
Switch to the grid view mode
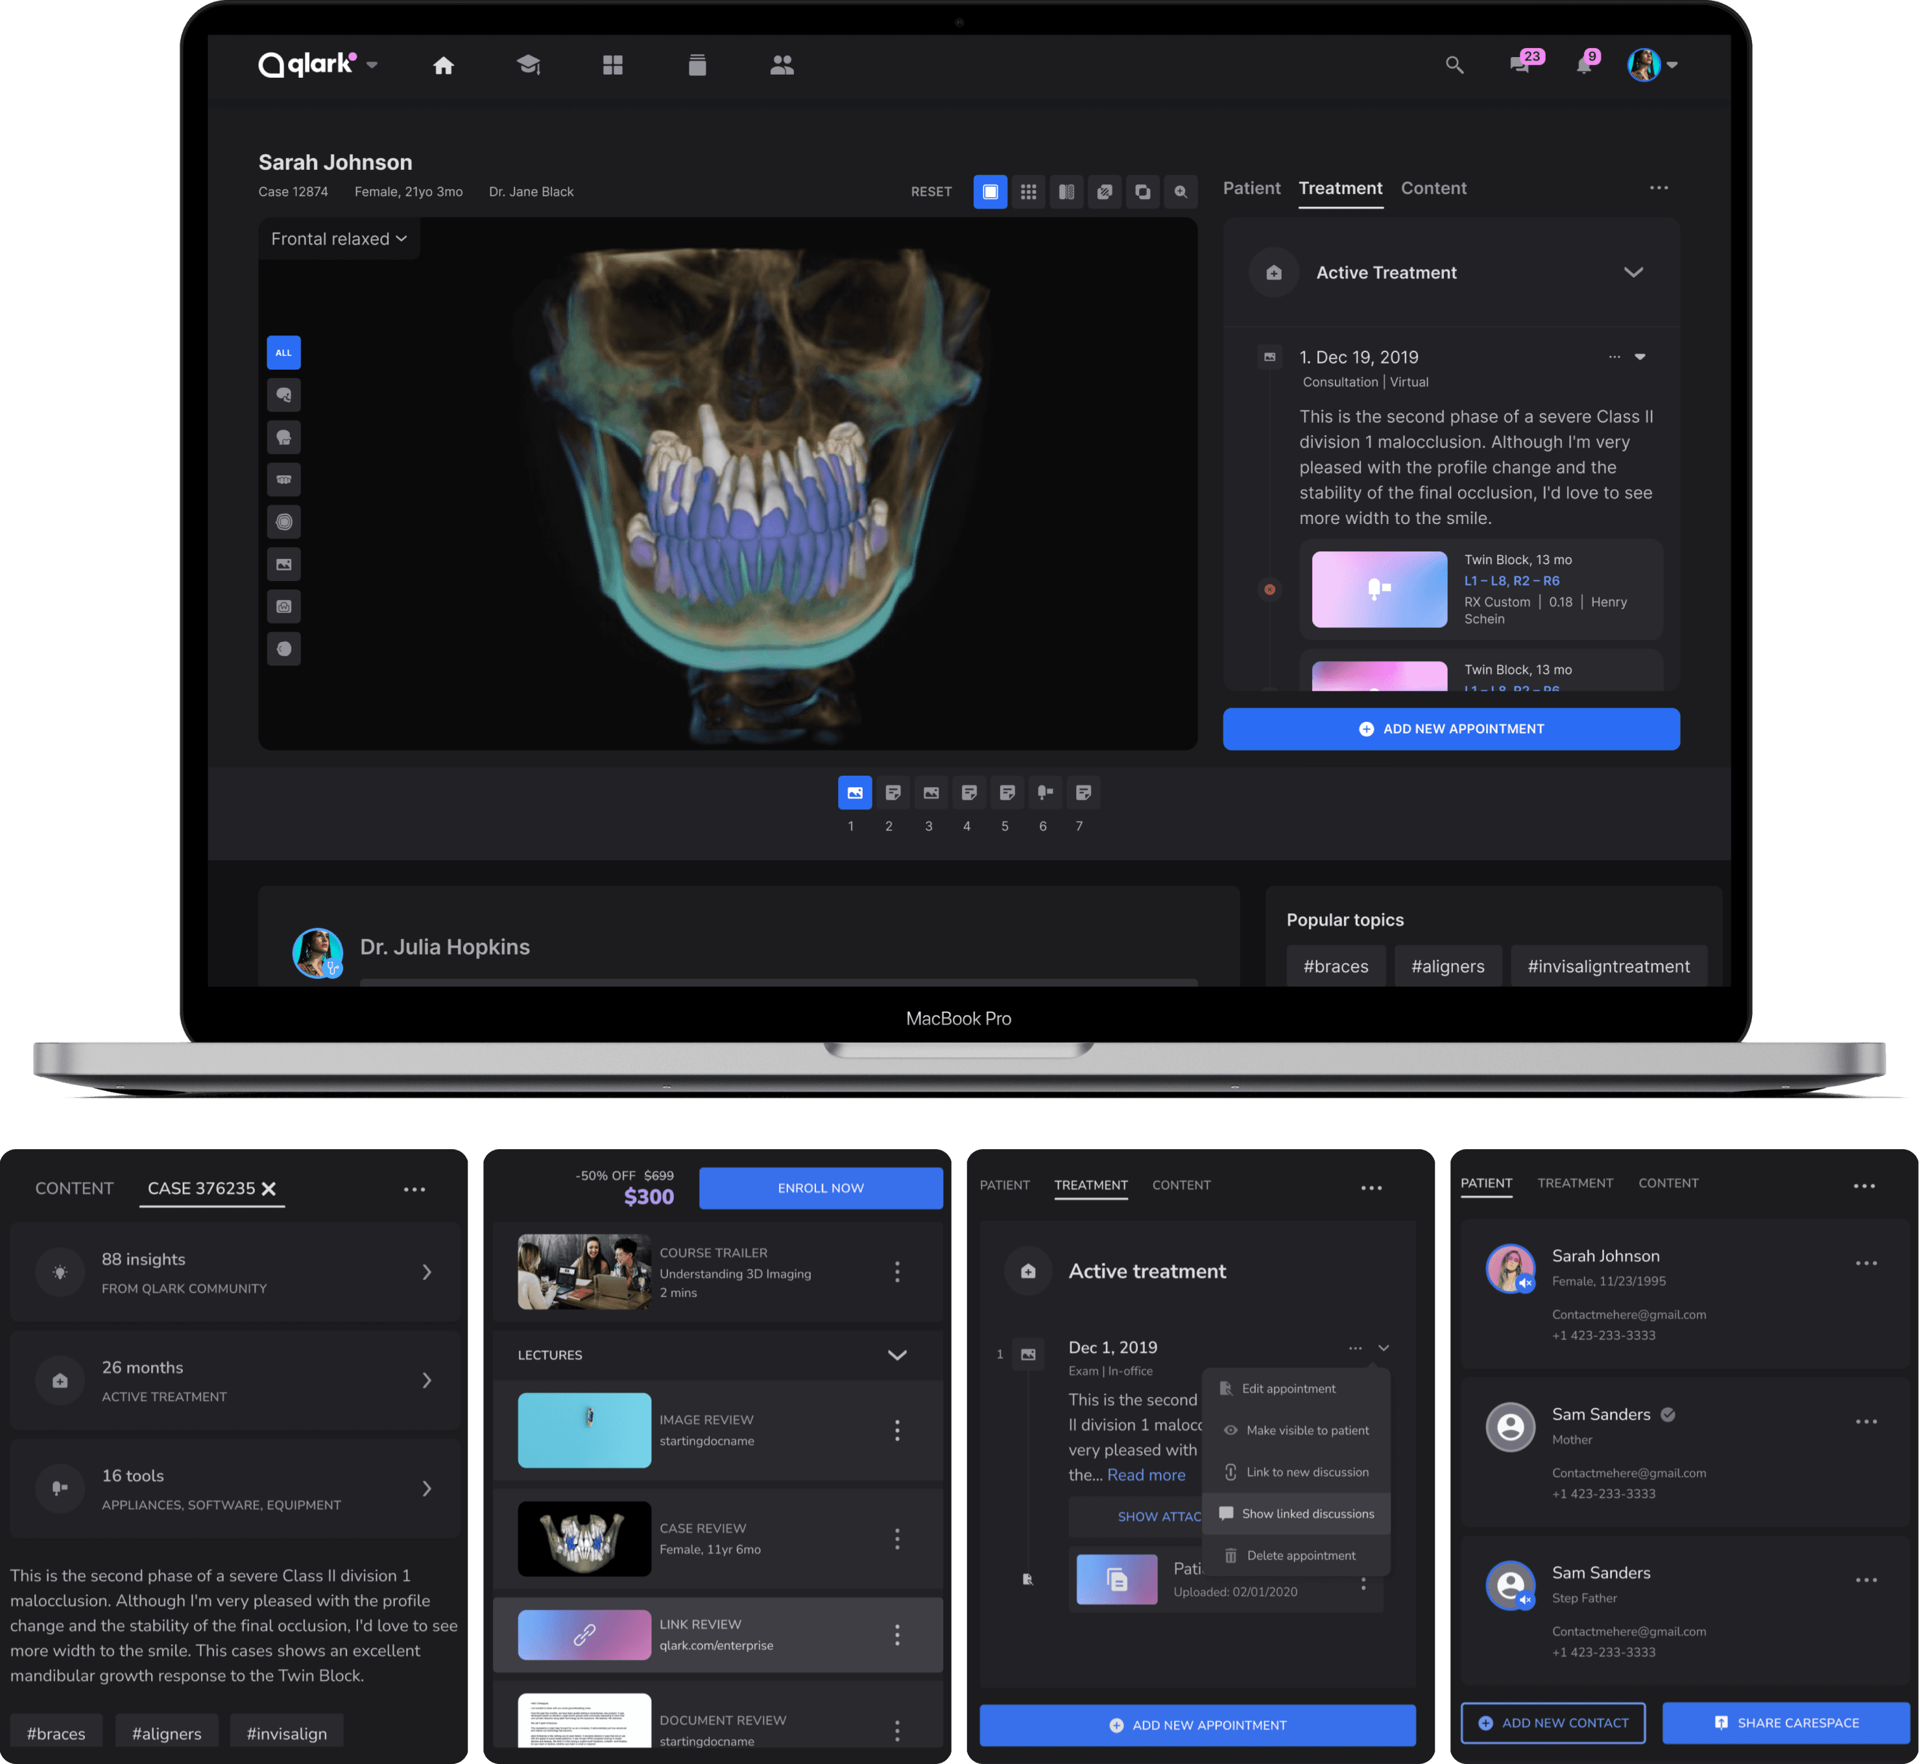click(1028, 192)
